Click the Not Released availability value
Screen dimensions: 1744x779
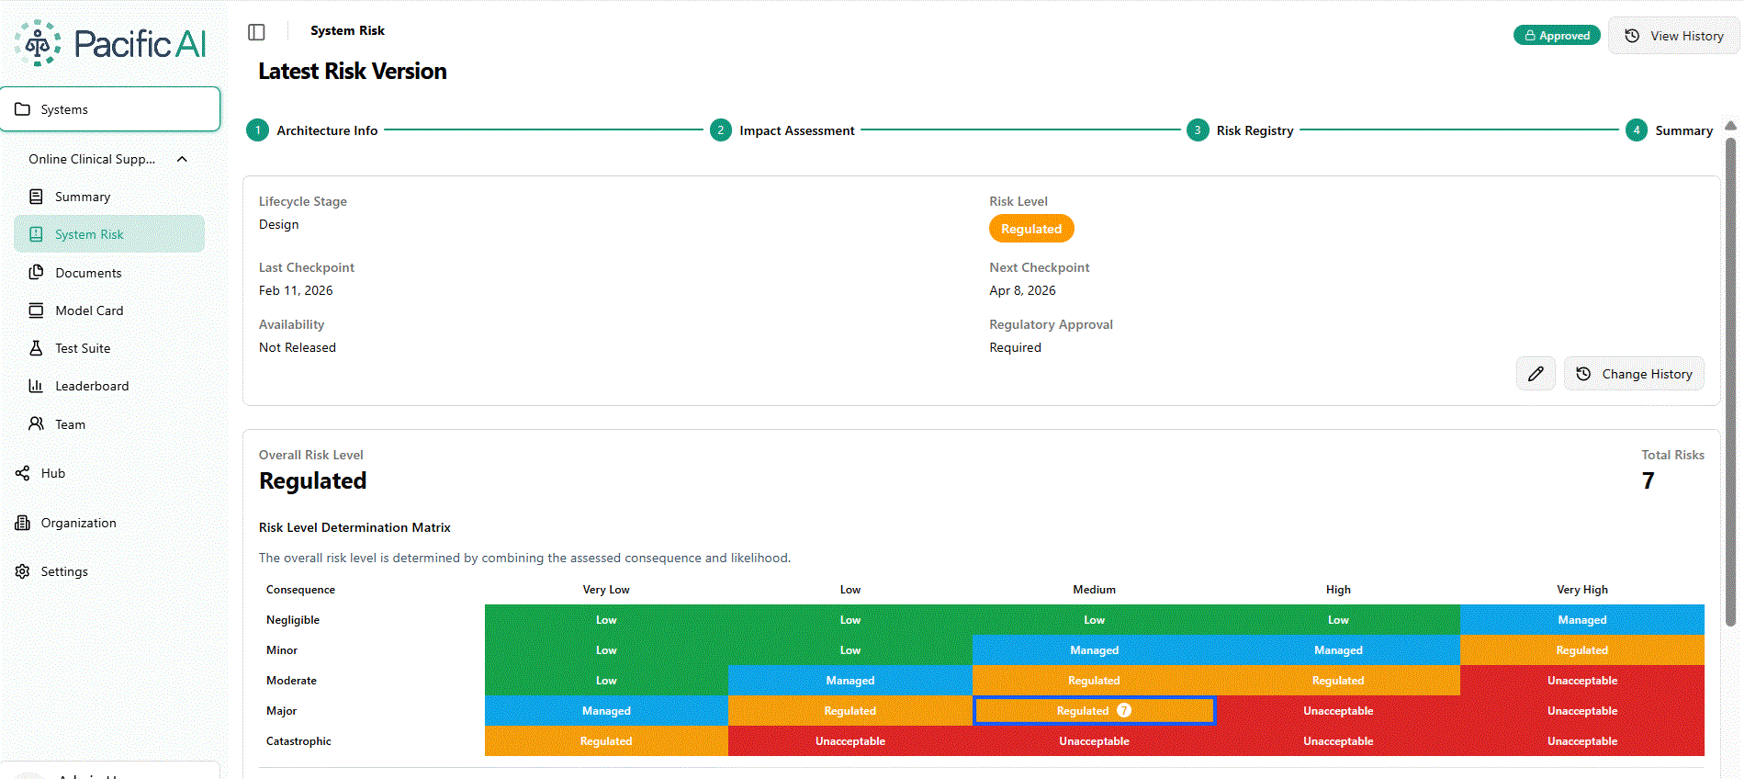tap(298, 347)
